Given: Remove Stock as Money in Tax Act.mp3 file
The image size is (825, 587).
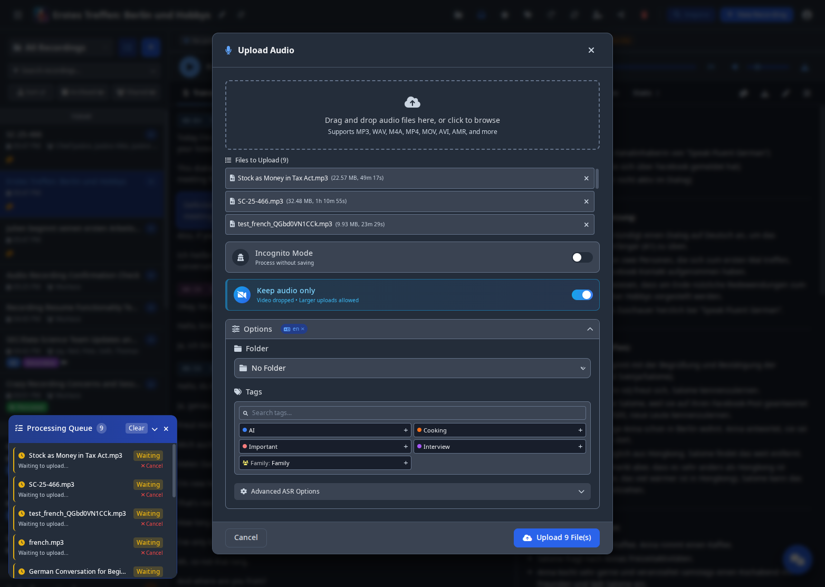Looking at the screenshot, I should (586, 178).
